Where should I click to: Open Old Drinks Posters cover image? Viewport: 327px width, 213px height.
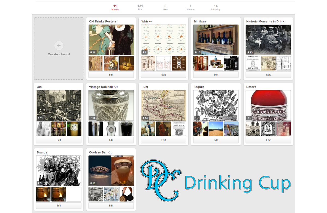(x=111, y=40)
